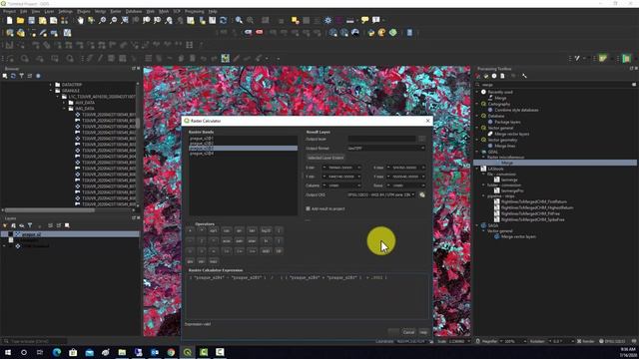This screenshot has height=359, width=639.
Task: Activate the Zoom In magnifier tool
Action: pos(102,20)
